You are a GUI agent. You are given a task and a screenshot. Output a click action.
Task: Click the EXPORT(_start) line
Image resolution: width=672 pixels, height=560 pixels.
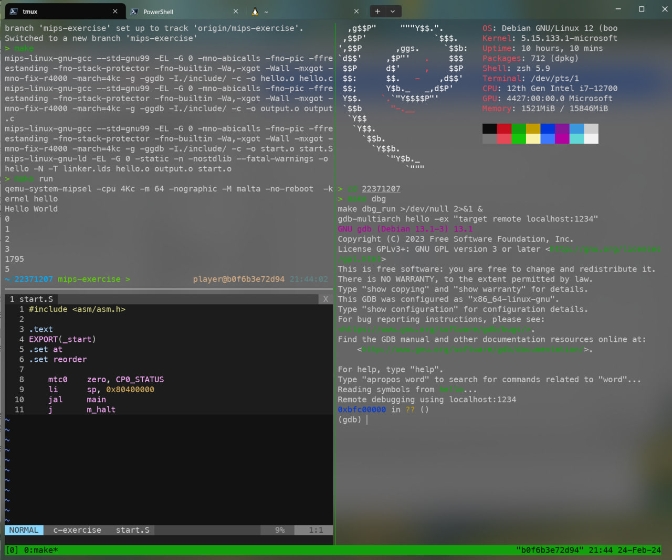pyautogui.click(x=62, y=339)
